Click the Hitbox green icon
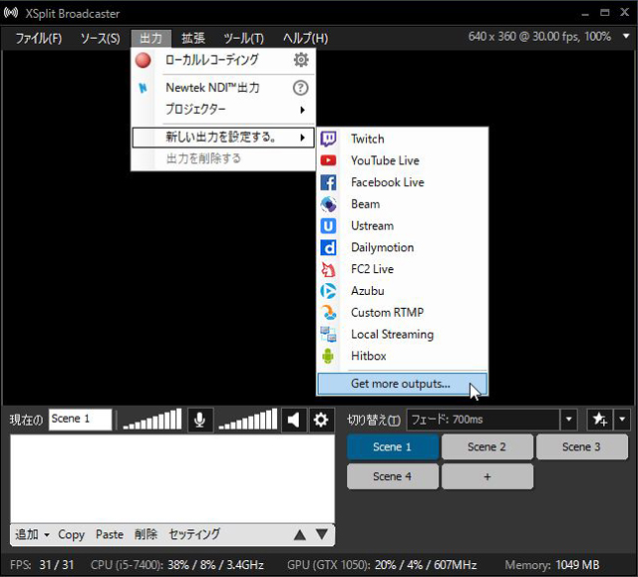Image resolution: width=638 pixels, height=577 pixels. pyautogui.click(x=328, y=356)
